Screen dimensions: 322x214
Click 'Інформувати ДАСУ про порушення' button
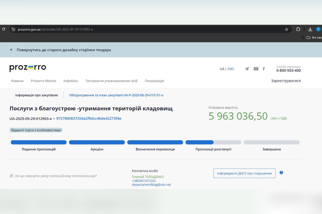point(244,173)
